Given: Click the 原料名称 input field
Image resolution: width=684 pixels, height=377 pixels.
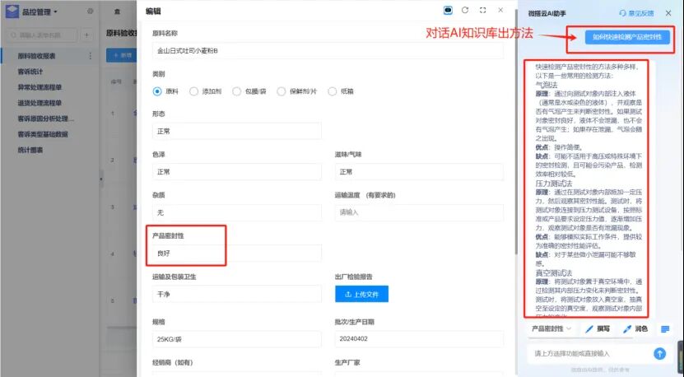Looking at the screenshot, I should coord(328,50).
